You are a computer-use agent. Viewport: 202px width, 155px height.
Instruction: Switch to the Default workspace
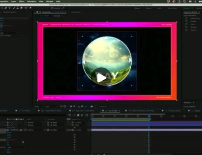[x=137, y=8]
